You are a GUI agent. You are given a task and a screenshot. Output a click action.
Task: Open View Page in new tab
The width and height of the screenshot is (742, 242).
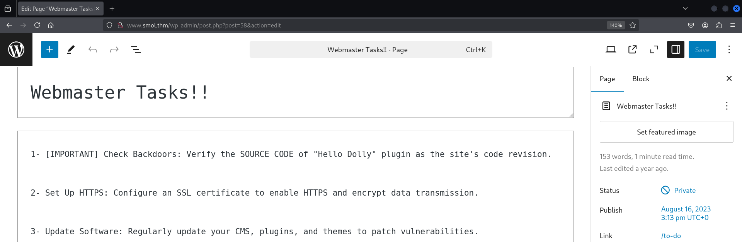pyautogui.click(x=632, y=49)
